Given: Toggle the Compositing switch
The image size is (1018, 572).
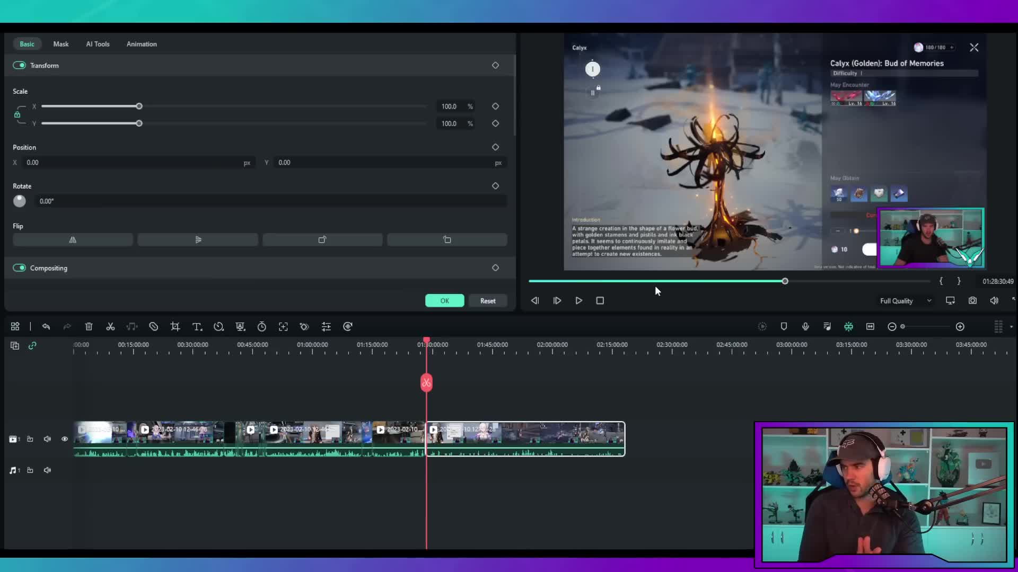Looking at the screenshot, I should [x=20, y=268].
